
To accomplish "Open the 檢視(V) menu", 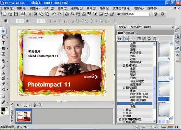I will (104, 8).
